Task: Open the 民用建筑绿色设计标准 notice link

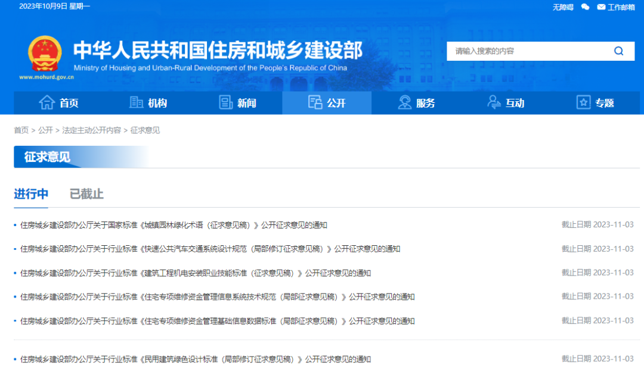Action: tap(197, 359)
